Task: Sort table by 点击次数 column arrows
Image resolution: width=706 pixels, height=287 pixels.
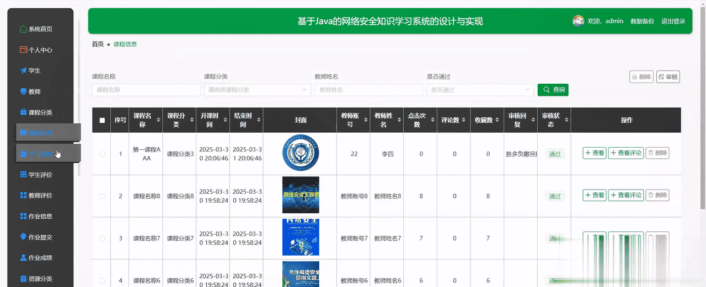Action: [x=432, y=120]
